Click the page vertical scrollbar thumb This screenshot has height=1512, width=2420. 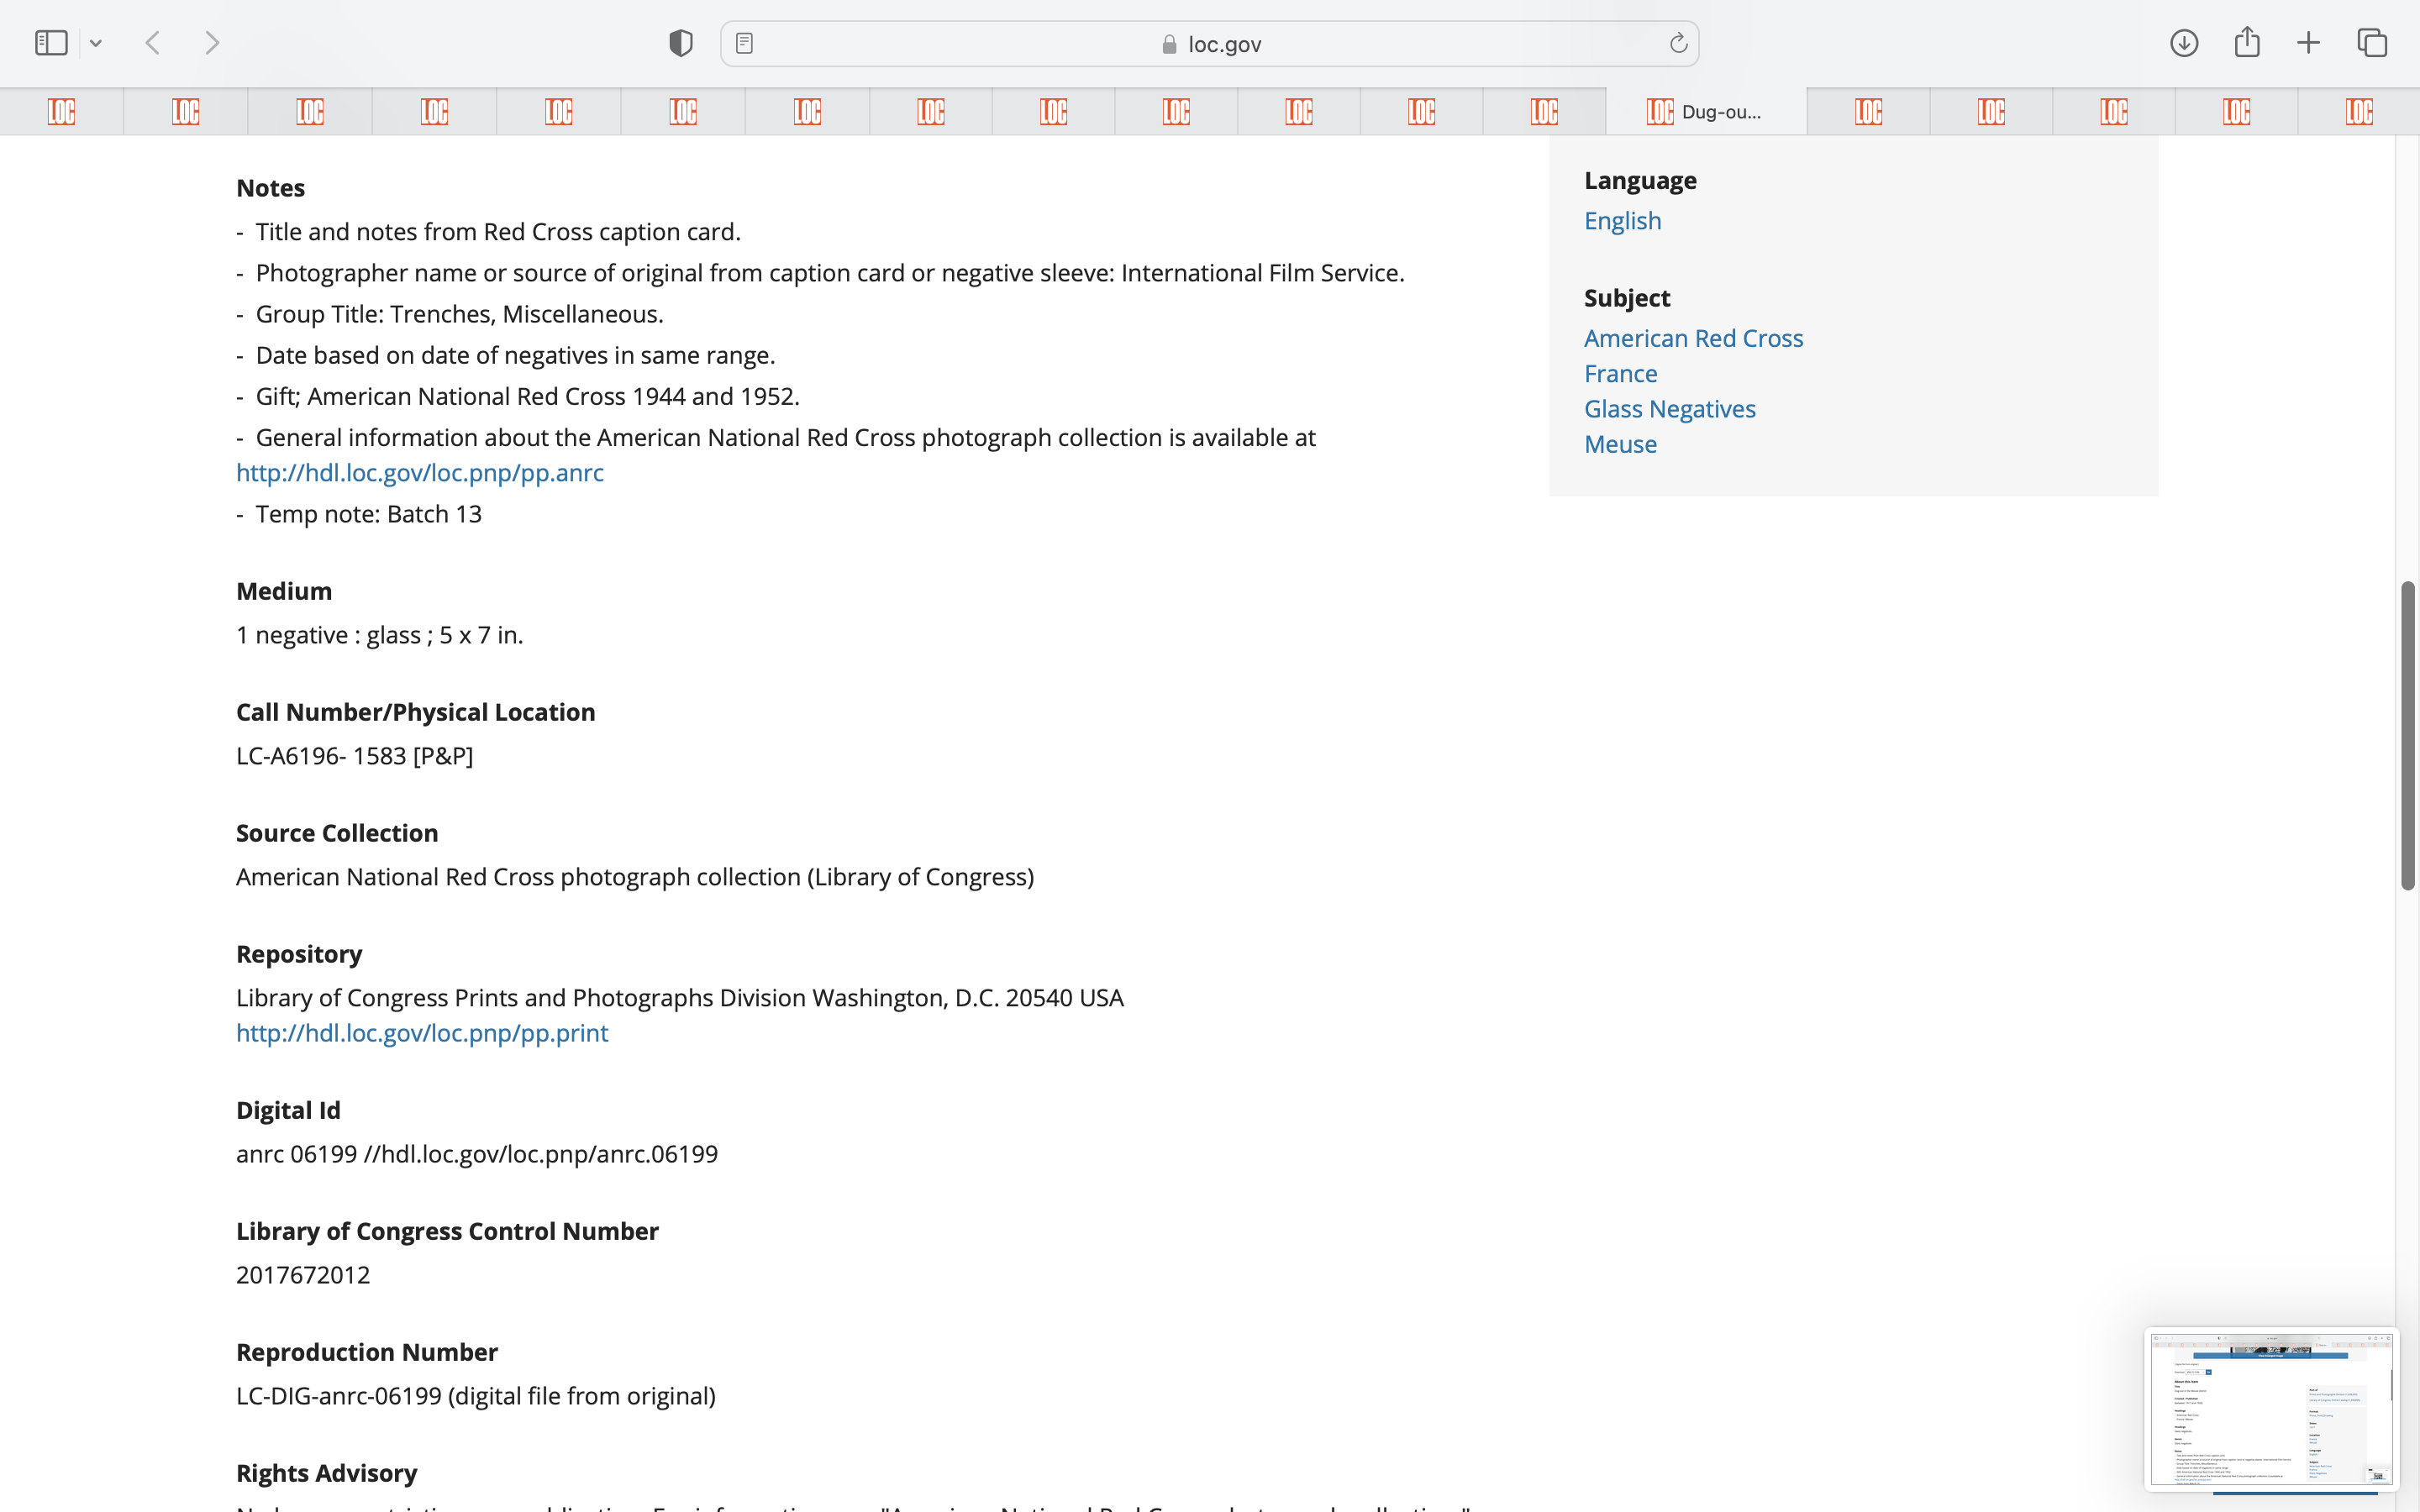click(x=2408, y=735)
